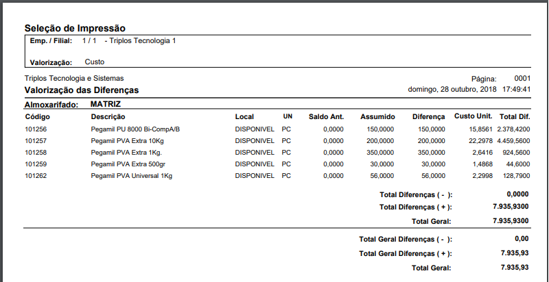Click the 'Saldo Ant.' column header
This screenshot has height=282, width=549.
pos(326,116)
